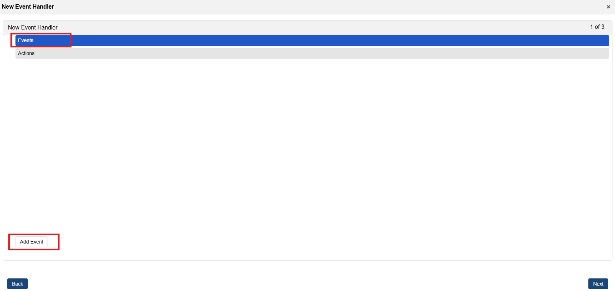Advance the wizard using Next
The width and height of the screenshot is (615, 291).
[x=598, y=284]
